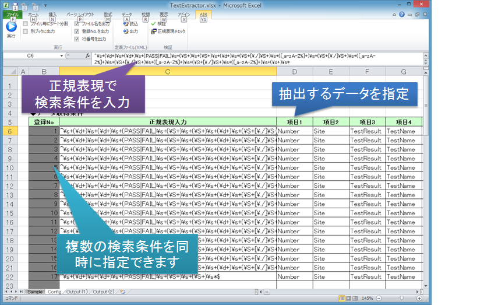
Task: Open the 校閲 ribbon tab
Action: 146,15
